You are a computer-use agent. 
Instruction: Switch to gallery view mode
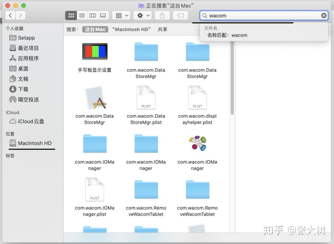[103, 15]
